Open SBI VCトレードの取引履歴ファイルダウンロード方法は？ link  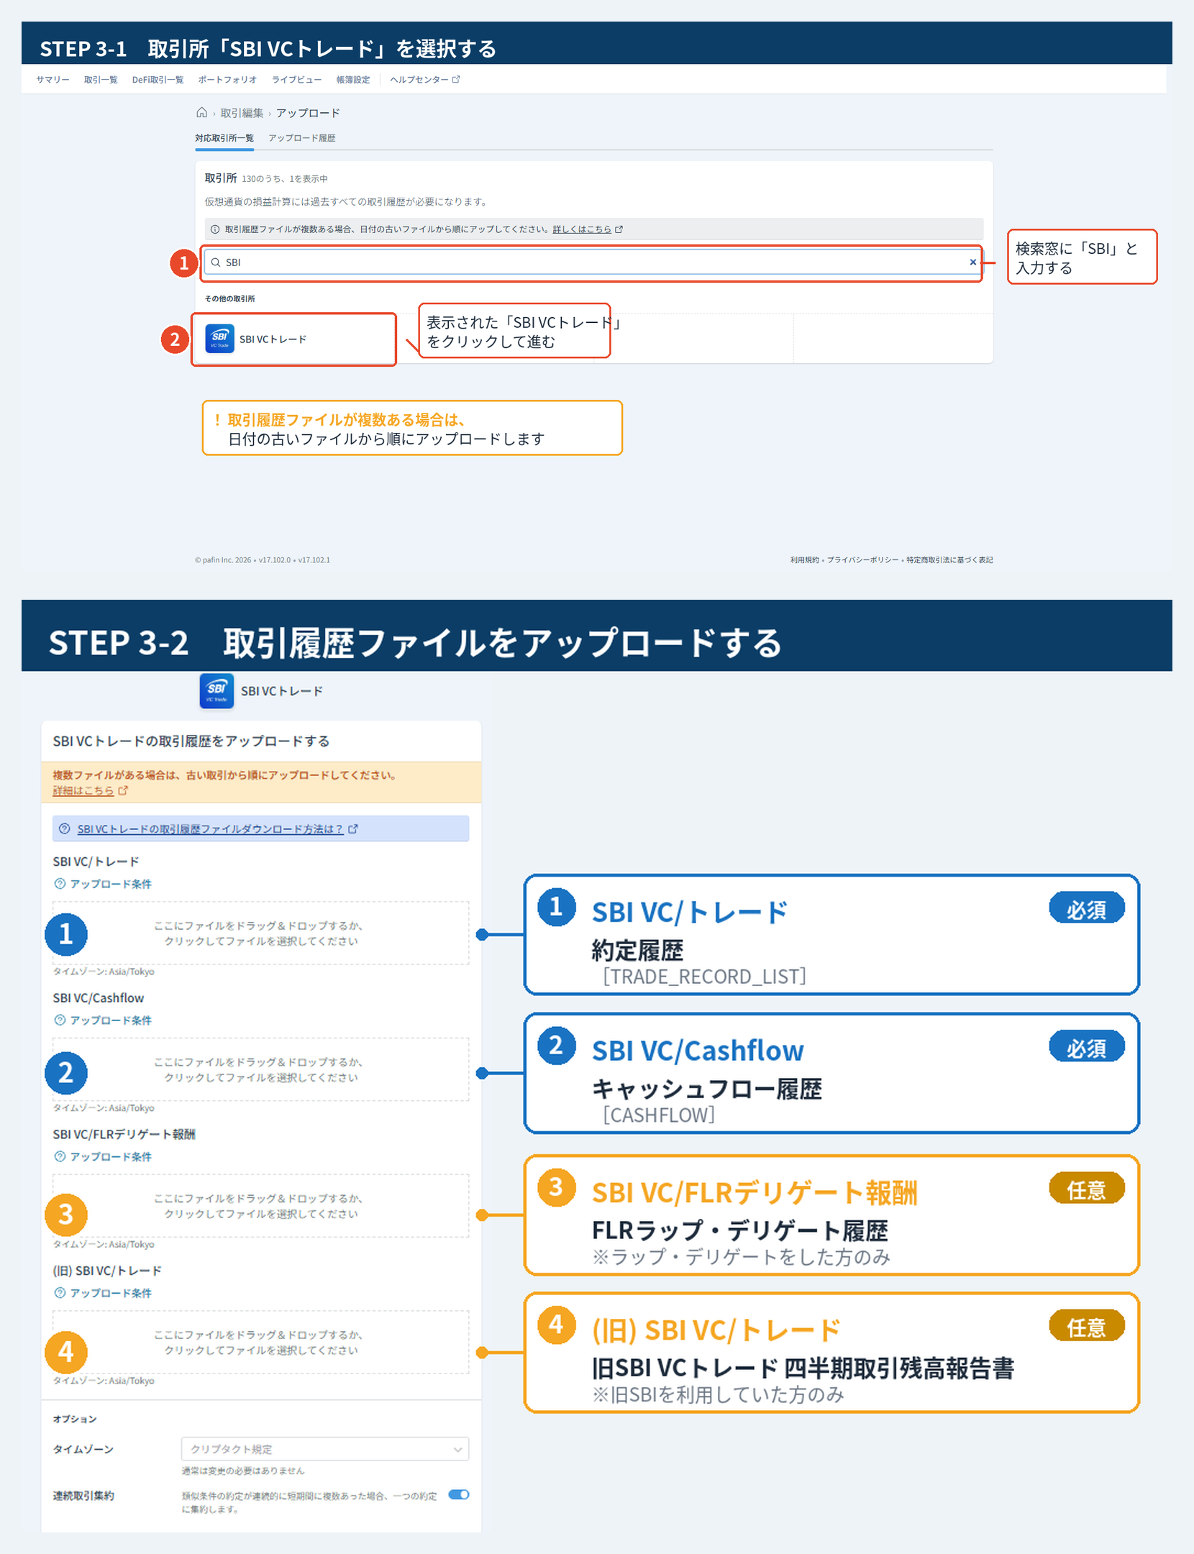(x=210, y=829)
